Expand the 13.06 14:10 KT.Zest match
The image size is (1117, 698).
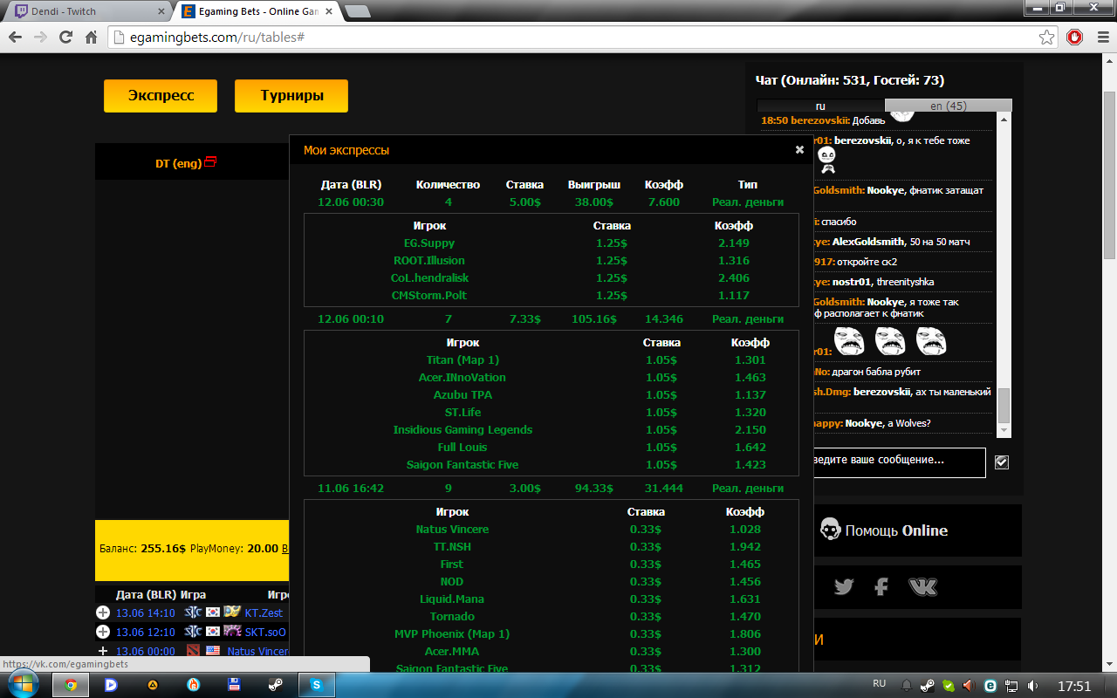point(103,613)
